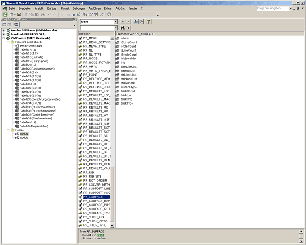This screenshot has width=306, height=245.
Task: Open the Extras menu
Action: (108, 9)
